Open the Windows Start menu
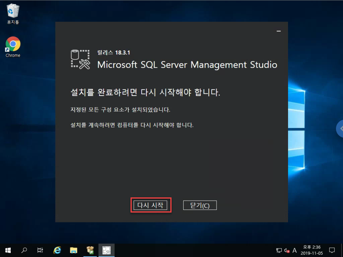Image resolution: width=343 pixels, height=257 pixels. (x=8, y=250)
